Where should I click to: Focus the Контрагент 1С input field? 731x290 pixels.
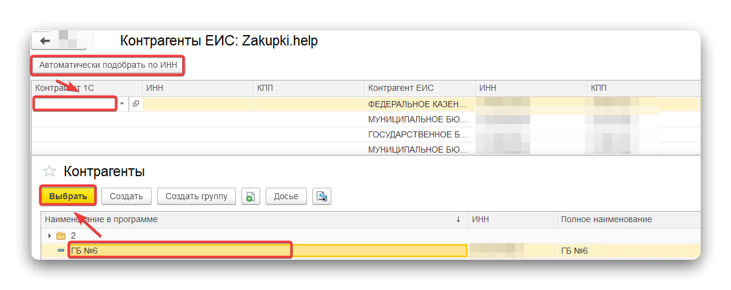[75, 104]
